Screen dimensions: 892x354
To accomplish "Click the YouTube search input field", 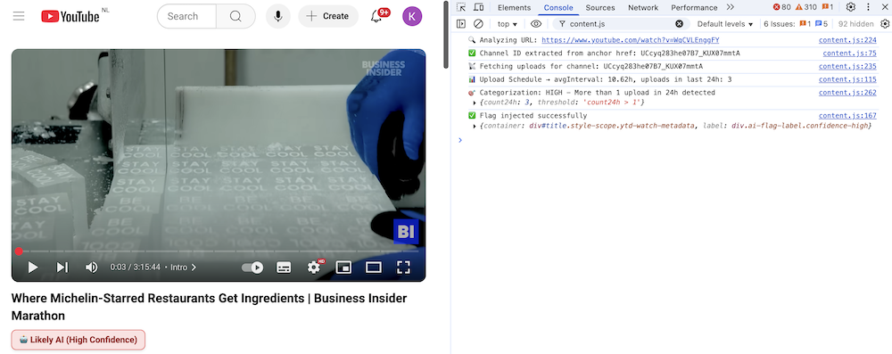I will pyautogui.click(x=186, y=16).
